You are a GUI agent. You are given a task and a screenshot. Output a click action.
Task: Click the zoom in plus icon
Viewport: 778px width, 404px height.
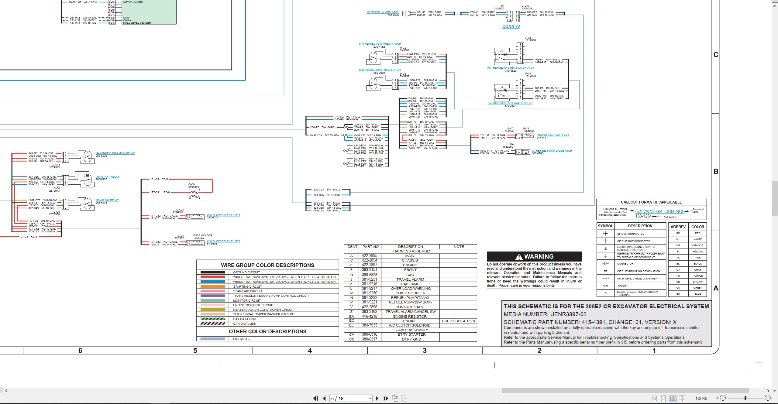[x=768, y=398]
